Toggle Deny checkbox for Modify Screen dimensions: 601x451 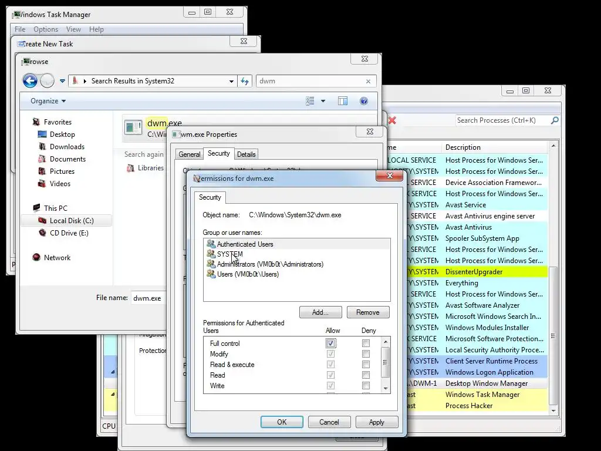(366, 354)
